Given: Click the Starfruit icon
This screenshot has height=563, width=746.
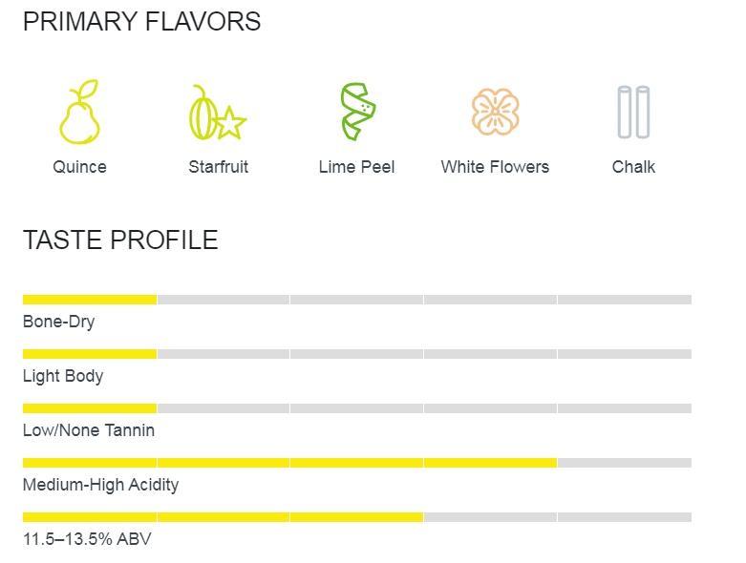Looking at the screenshot, I should pos(218,113).
